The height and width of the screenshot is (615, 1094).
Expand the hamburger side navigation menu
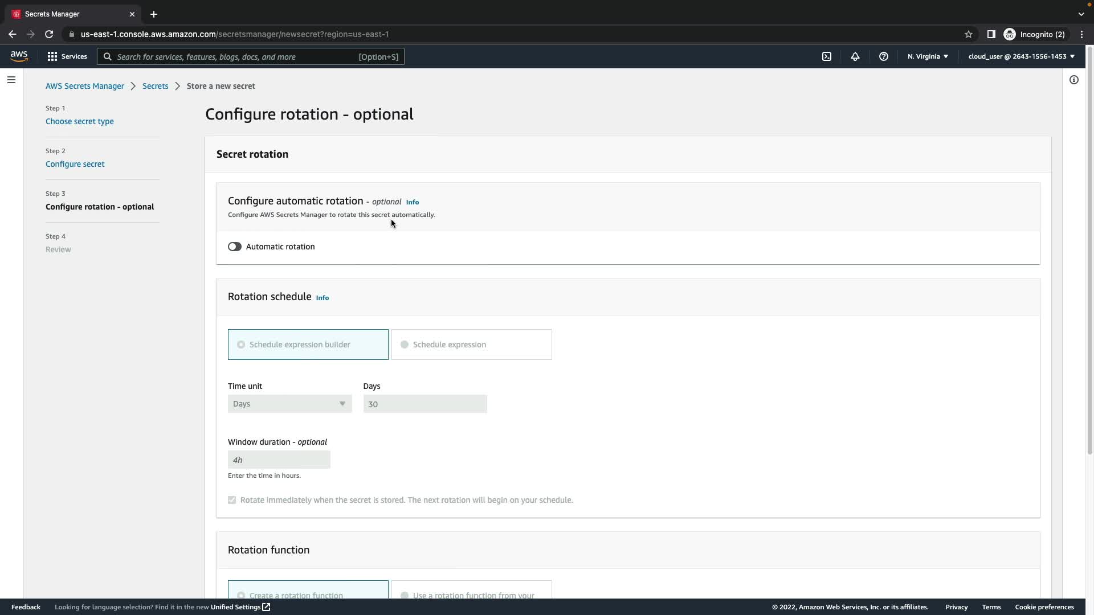pos(11,80)
